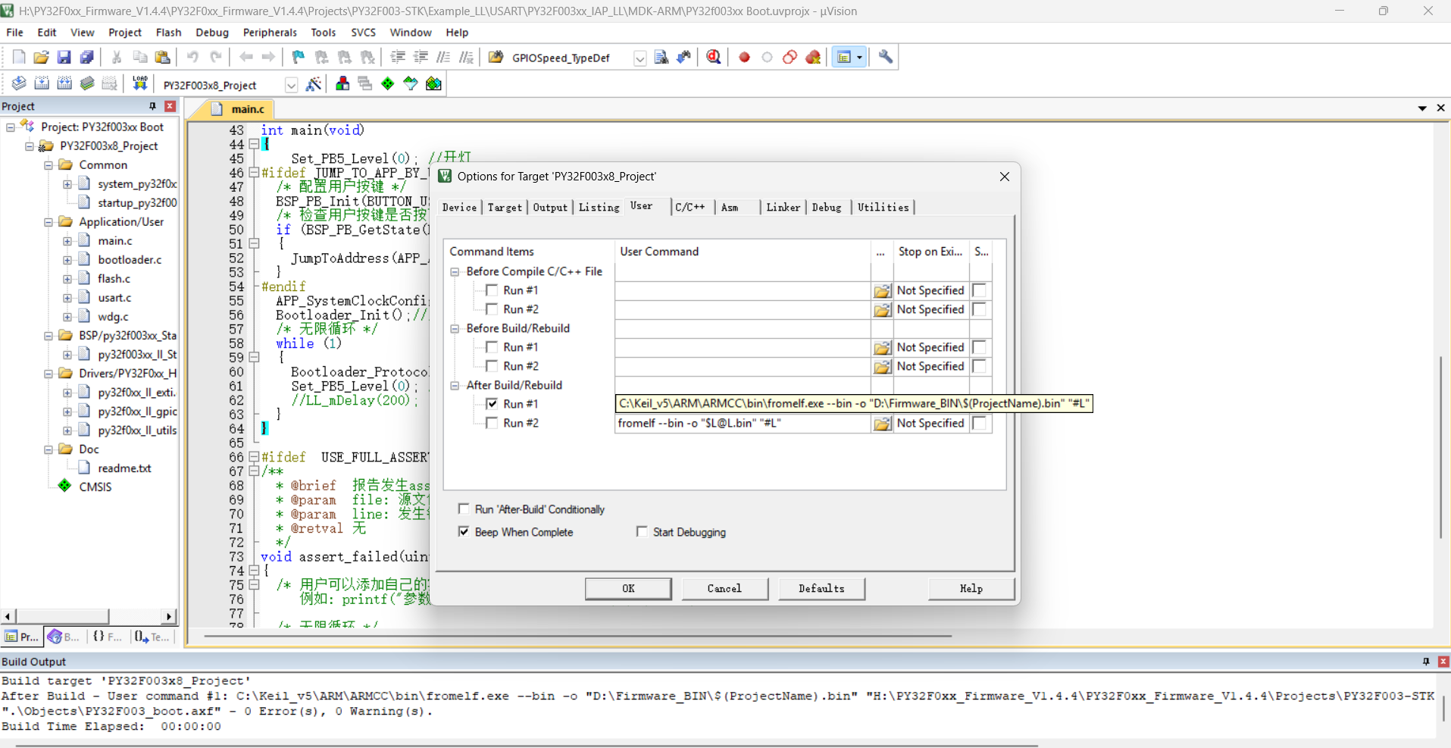Switch to the Utilities options tab
This screenshot has width=1451, height=748.
[883, 207]
